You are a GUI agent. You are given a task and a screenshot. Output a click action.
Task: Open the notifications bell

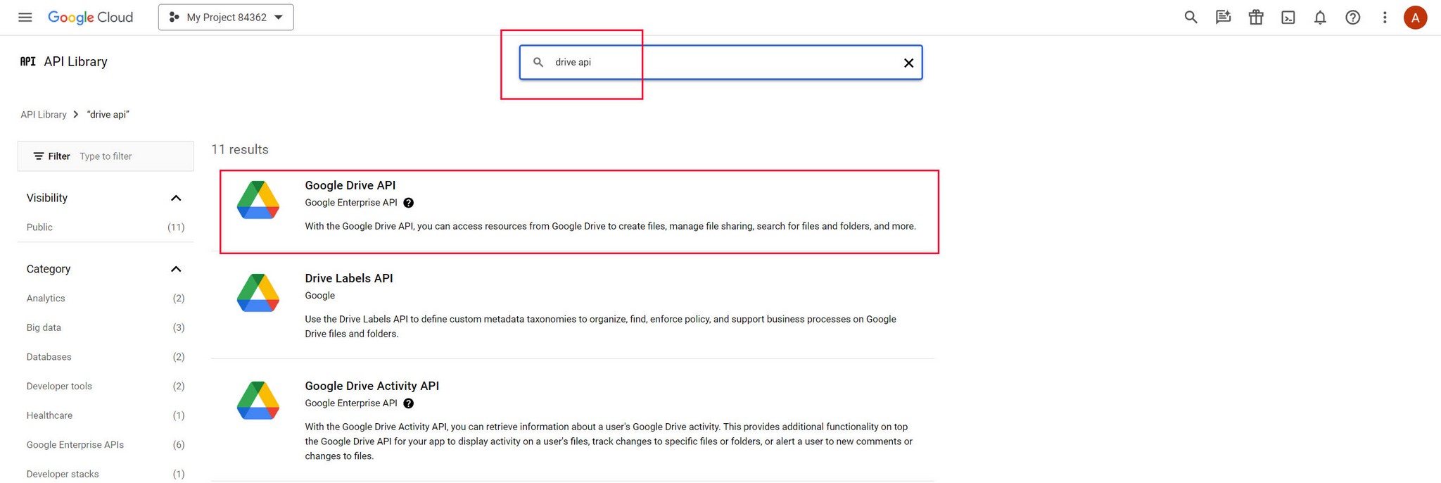(x=1320, y=17)
